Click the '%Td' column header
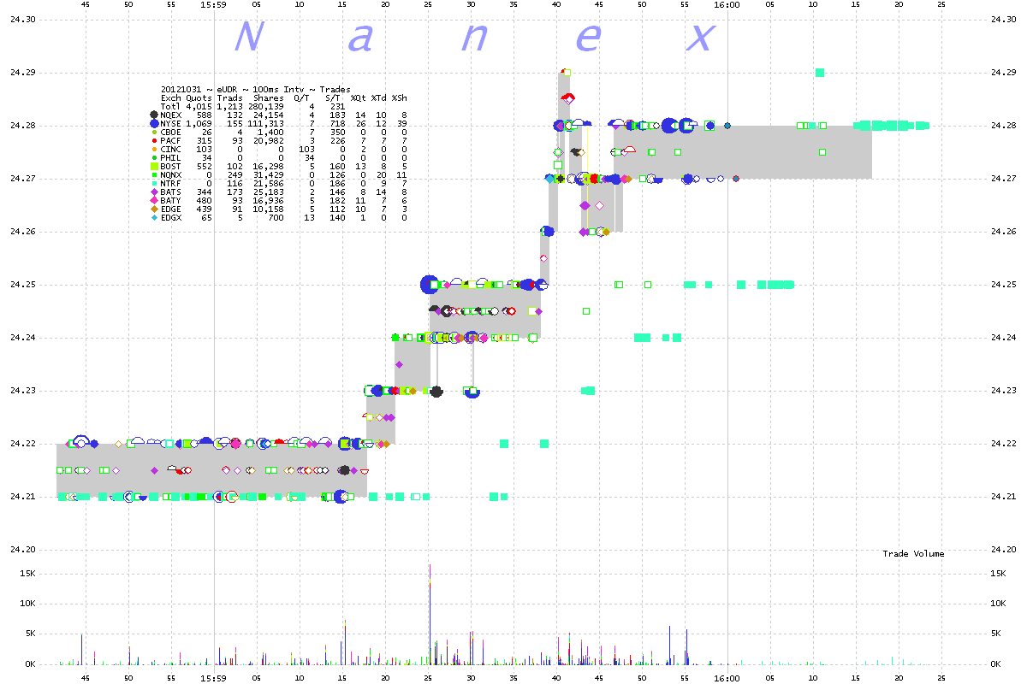Screen dimensions: 1027x684 (x=379, y=97)
